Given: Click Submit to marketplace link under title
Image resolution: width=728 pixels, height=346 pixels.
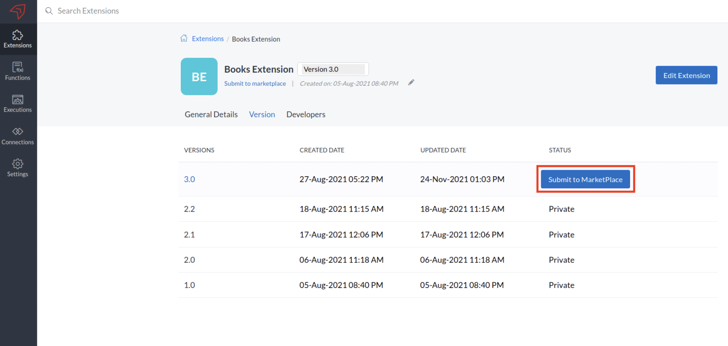Looking at the screenshot, I should click(255, 84).
